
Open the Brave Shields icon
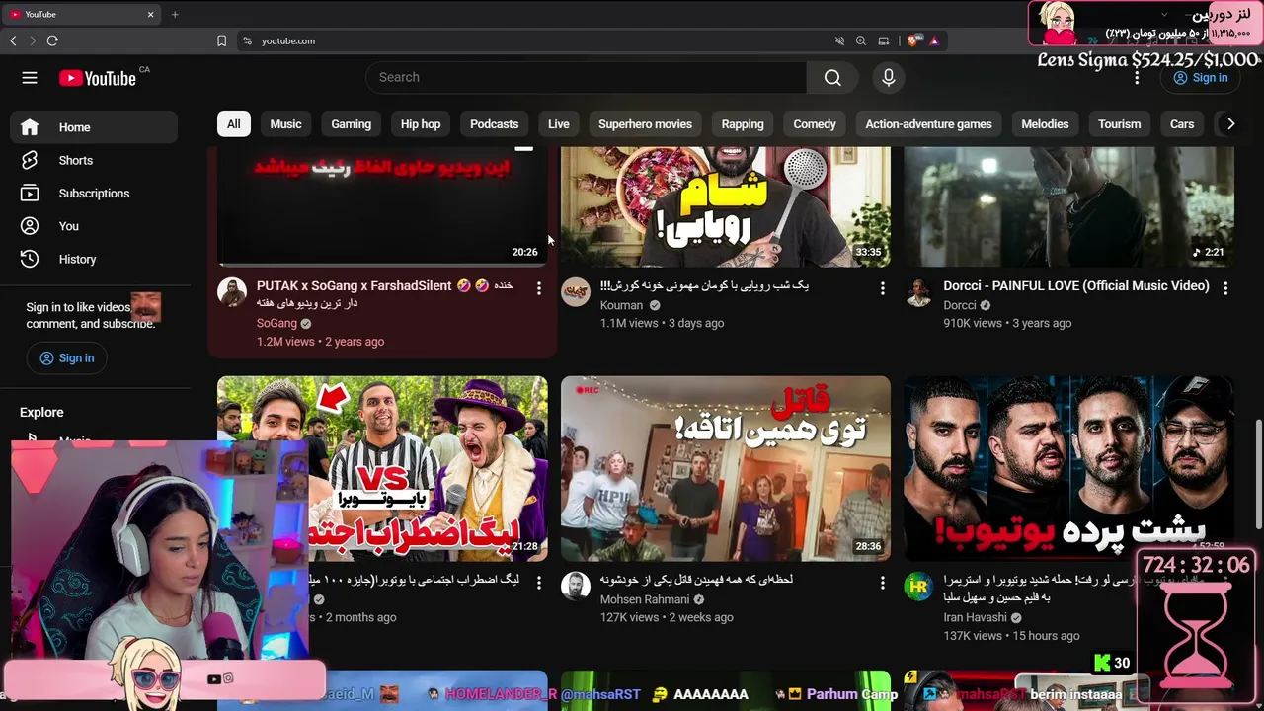pos(912,40)
